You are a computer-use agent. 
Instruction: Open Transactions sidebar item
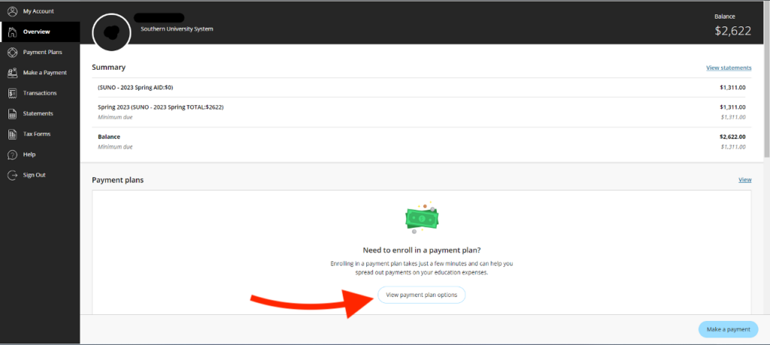40,93
